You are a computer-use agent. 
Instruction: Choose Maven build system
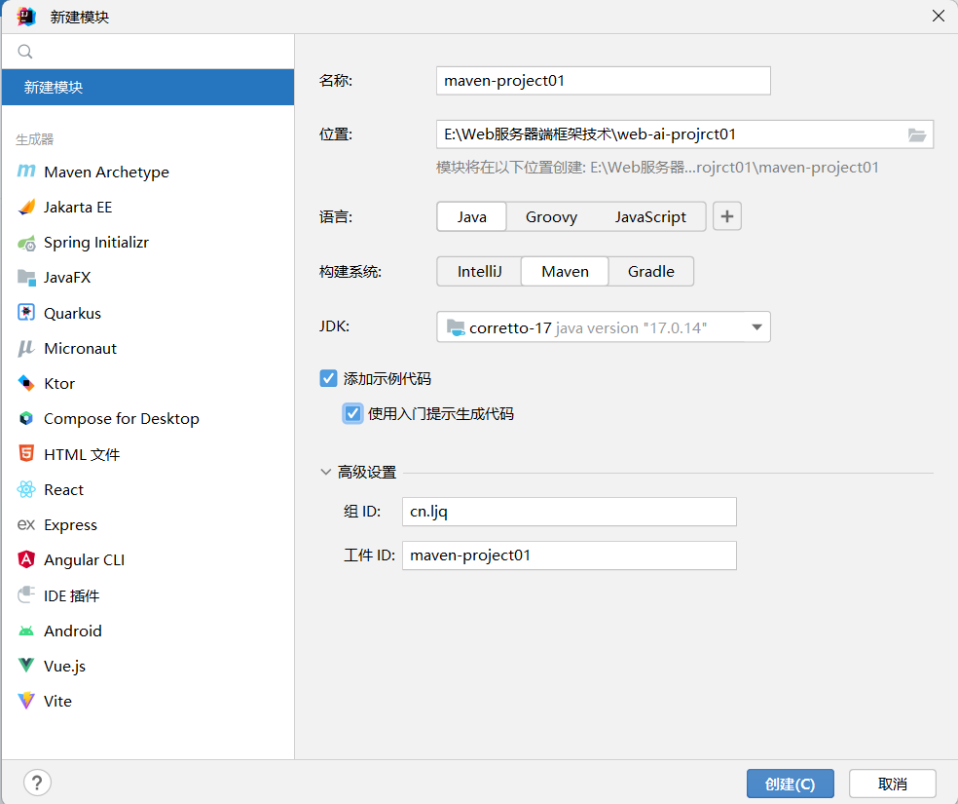coord(565,272)
